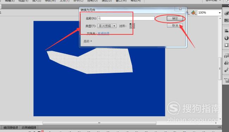This screenshot has height=132, width=229.
Task: Select the bottom-right registration point
Action: click(x=134, y=28)
